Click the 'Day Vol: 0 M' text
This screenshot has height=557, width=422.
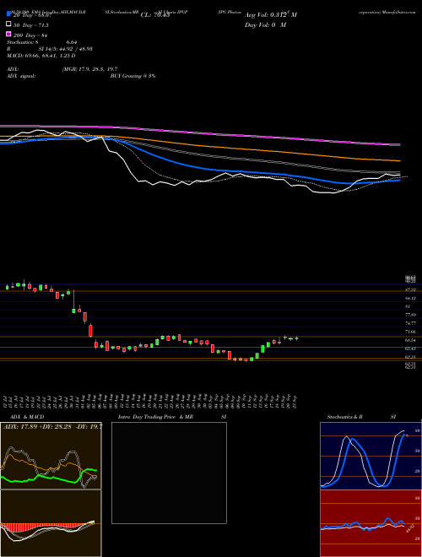click(265, 24)
